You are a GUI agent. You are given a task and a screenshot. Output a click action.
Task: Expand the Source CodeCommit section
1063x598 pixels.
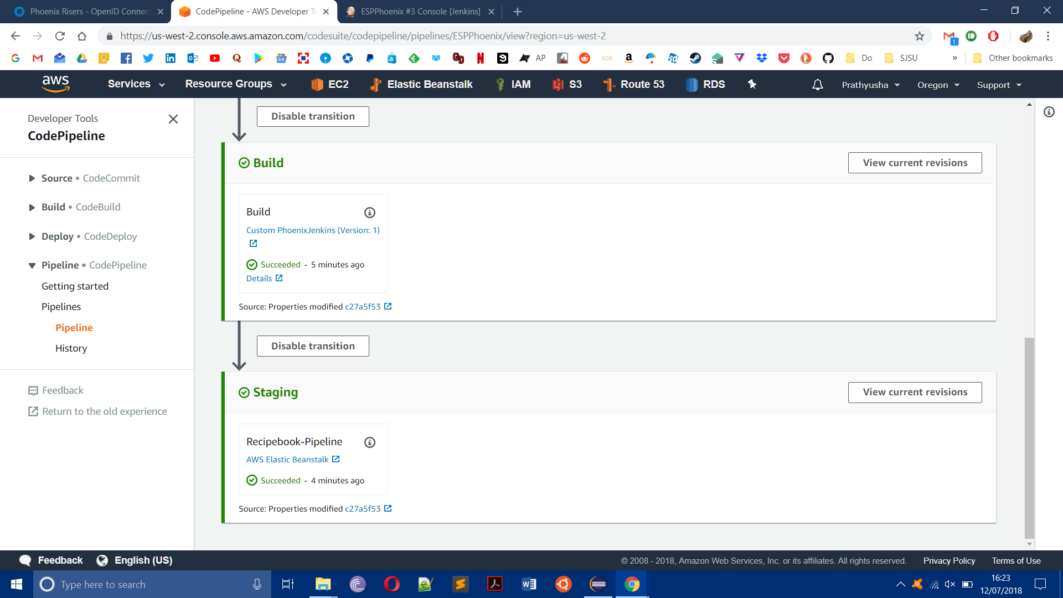(x=32, y=178)
